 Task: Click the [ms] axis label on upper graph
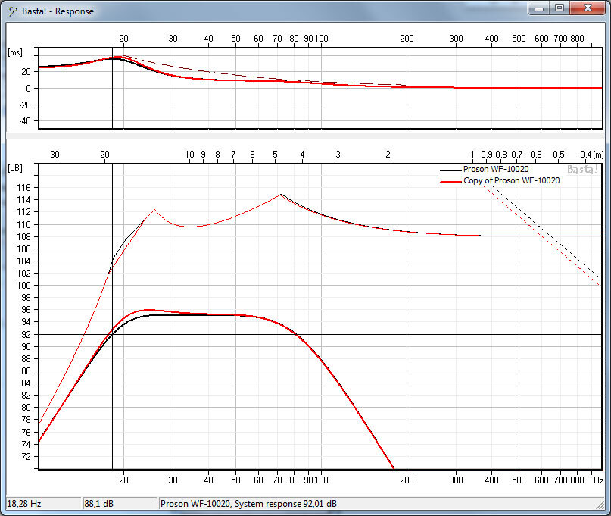click(x=15, y=52)
